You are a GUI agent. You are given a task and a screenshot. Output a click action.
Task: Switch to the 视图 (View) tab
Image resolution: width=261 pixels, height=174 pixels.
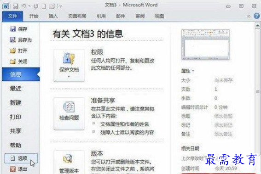click(159, 16)
